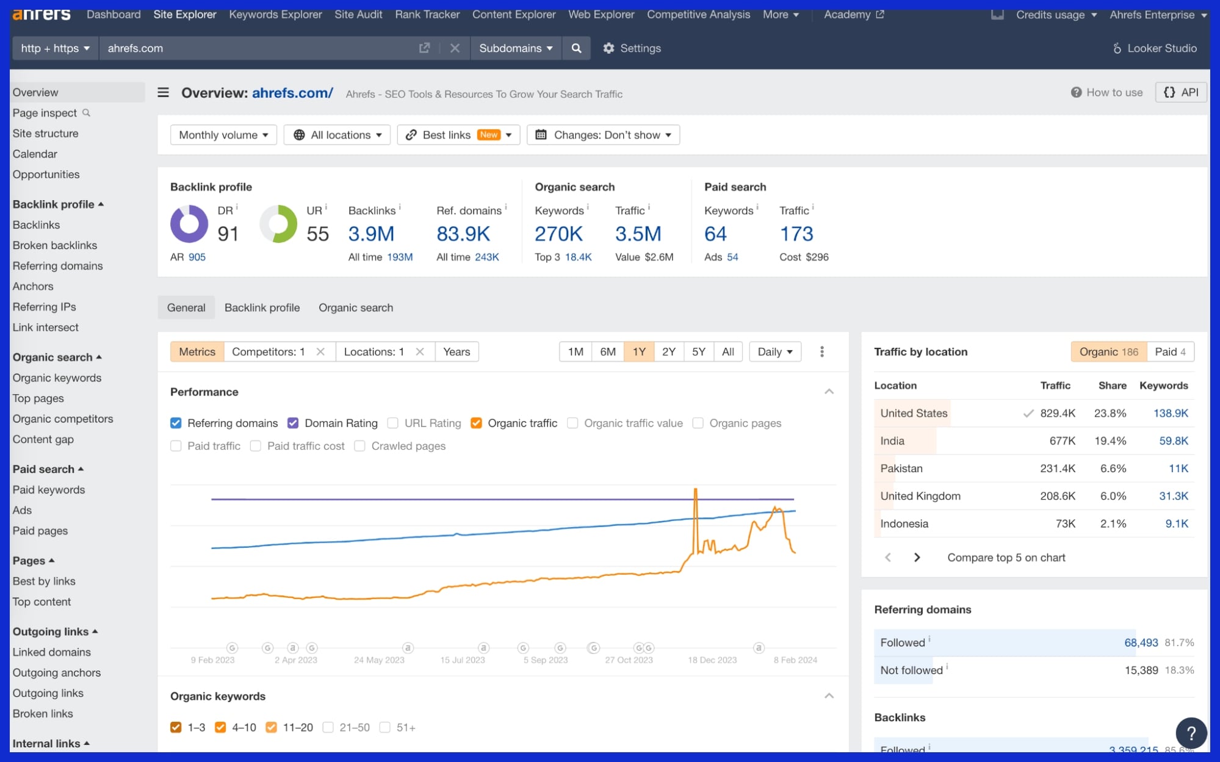Open All locations dropdown
Image resolution: width=1220 pixels, height=762 pixels.
click(337, 135)
